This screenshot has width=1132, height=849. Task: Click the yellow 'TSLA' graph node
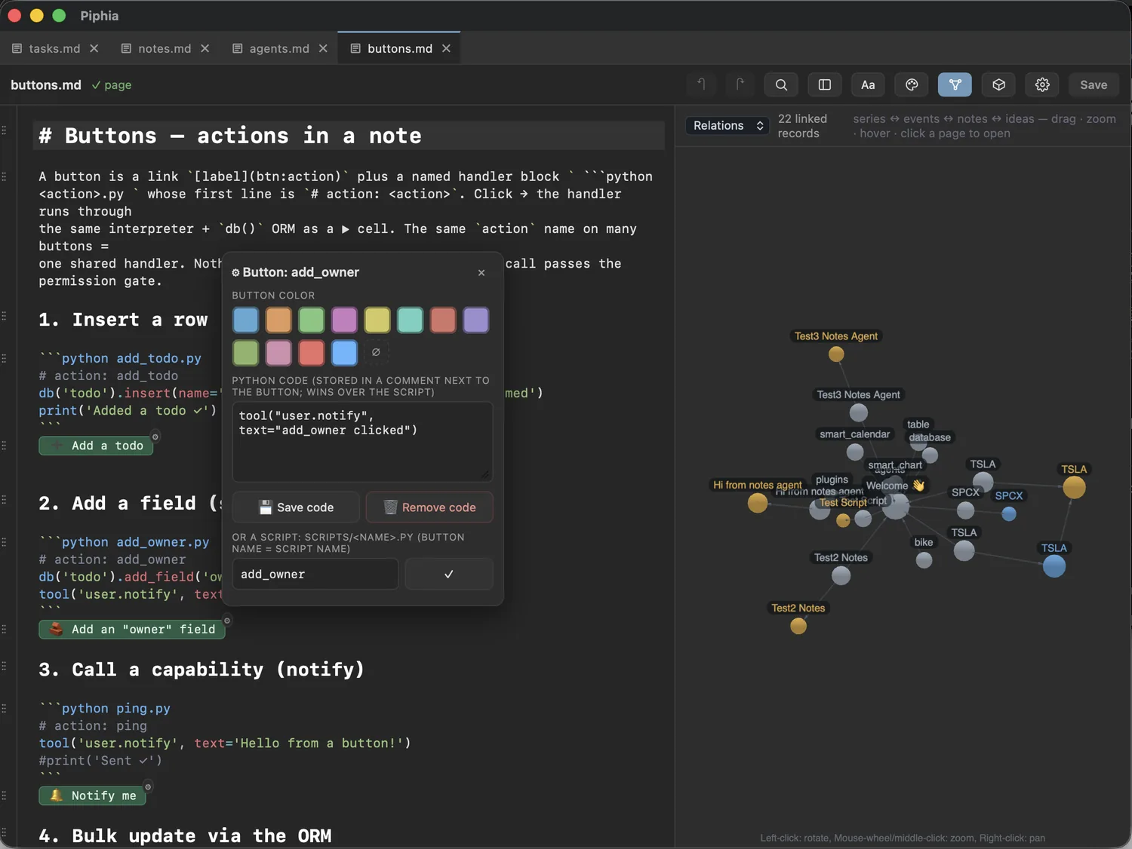pos(1074,487)
